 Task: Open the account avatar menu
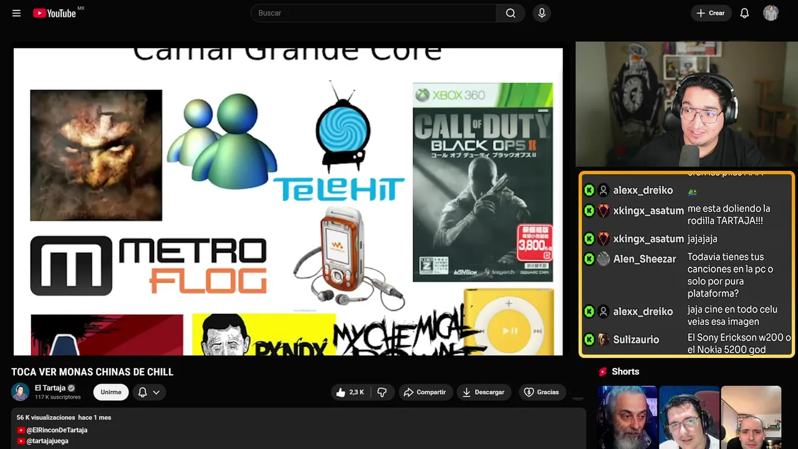pos(771,13)
